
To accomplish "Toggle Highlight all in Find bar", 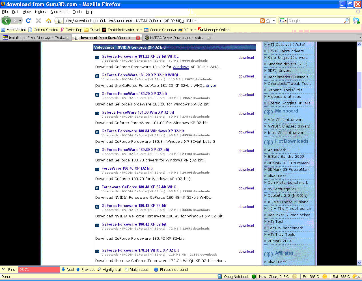I will (109, 269).
